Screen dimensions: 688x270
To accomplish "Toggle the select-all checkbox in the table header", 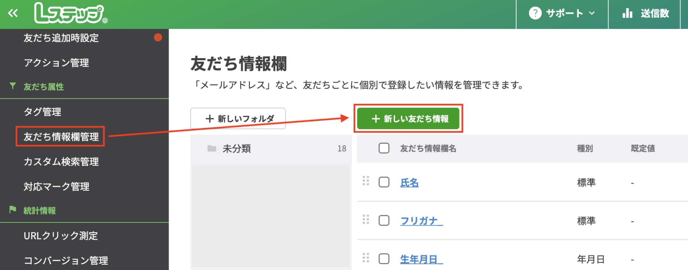I will click(384, 148).
